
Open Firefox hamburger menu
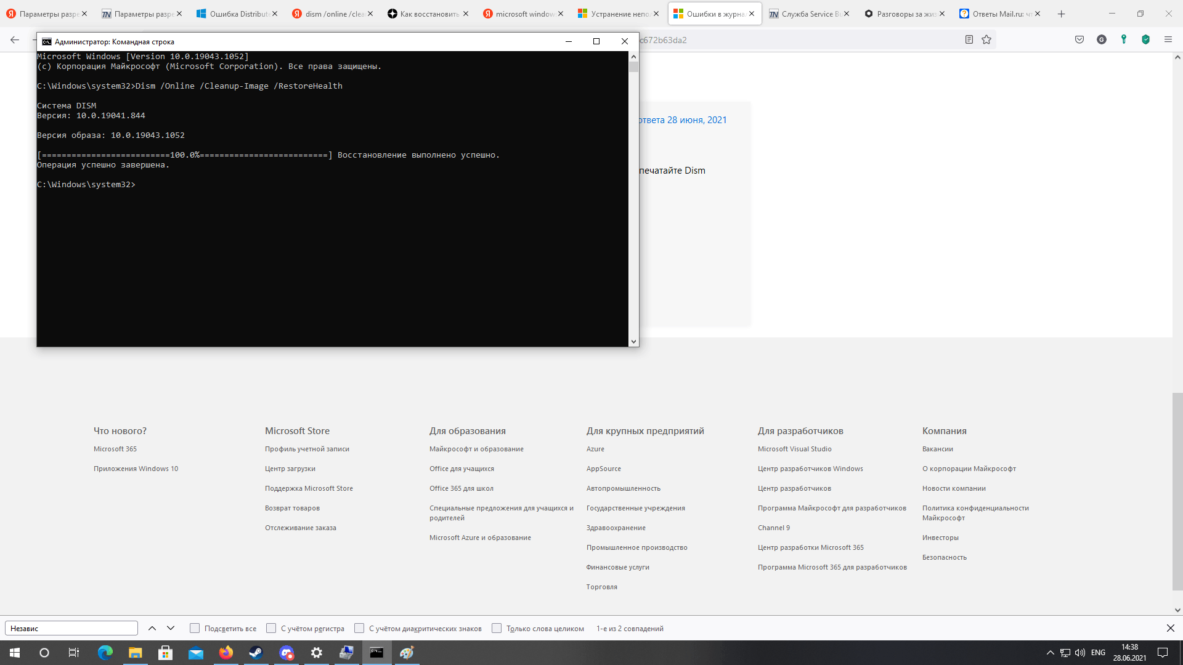tap(1168, 40)
